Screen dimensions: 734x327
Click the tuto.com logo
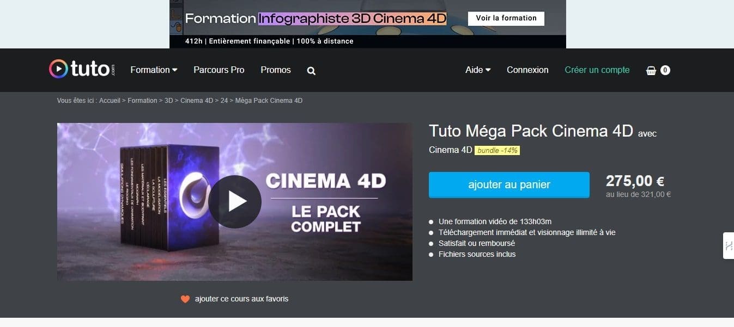pos(82,69)
